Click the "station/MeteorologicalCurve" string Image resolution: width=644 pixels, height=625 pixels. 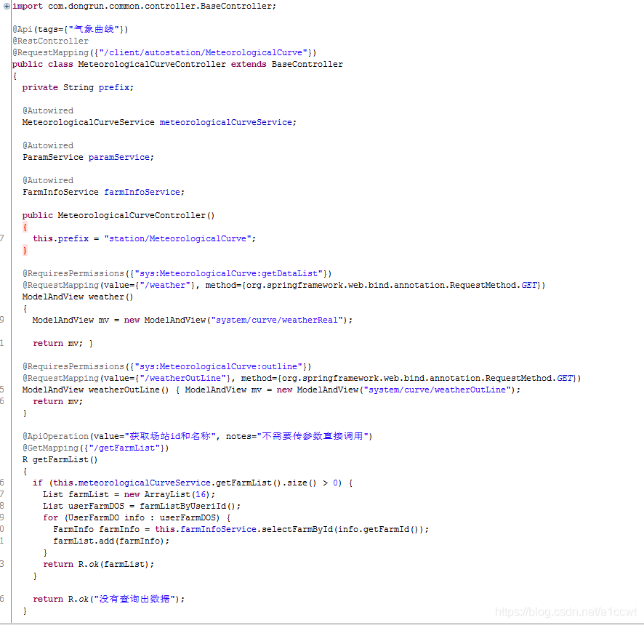[177, 238]
